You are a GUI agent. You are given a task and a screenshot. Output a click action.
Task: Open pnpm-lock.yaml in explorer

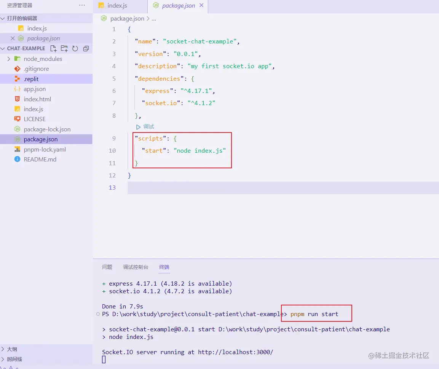pos(46,150)
